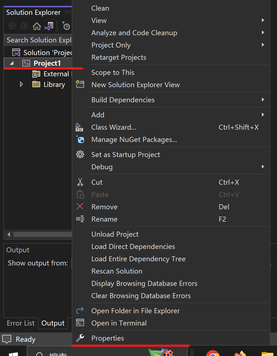This screenshot has width=277, height=356.
Task: Click the Home icon in Solution Explorer
Action: 37,26
